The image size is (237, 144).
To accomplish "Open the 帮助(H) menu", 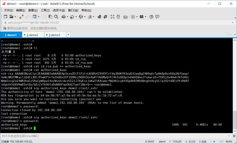I will (86, 10).
